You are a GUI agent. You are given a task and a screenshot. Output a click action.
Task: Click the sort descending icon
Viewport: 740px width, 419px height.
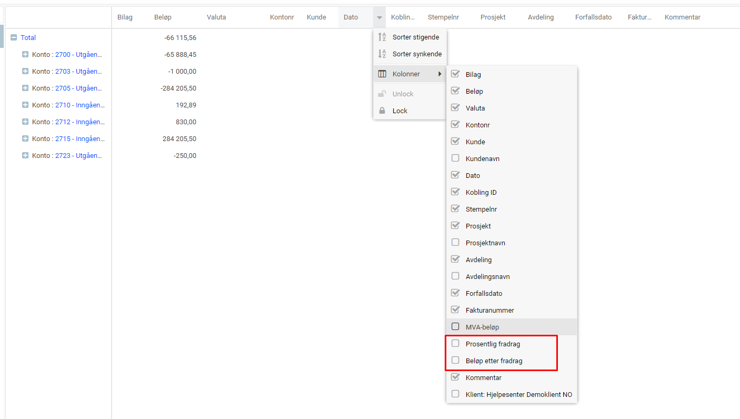(383, 54)
